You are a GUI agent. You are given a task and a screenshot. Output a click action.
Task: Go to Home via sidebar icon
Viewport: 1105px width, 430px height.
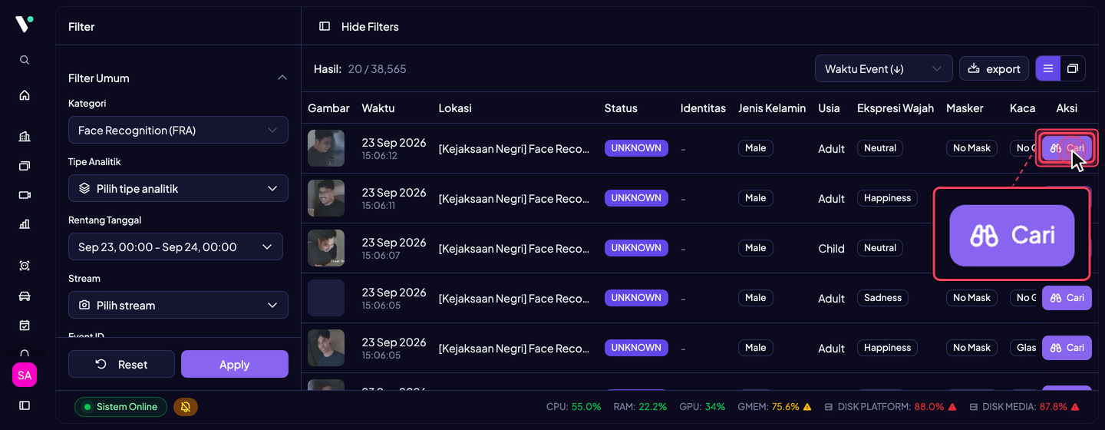(25, 95)
